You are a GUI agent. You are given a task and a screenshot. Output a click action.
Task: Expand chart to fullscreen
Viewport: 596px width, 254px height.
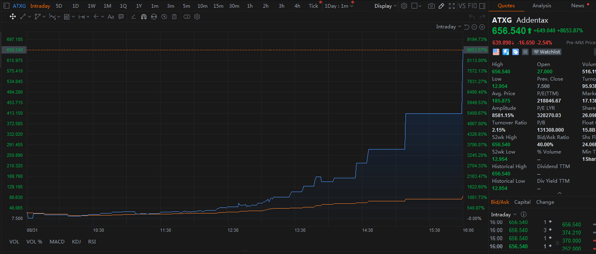(x=451, y=6)
